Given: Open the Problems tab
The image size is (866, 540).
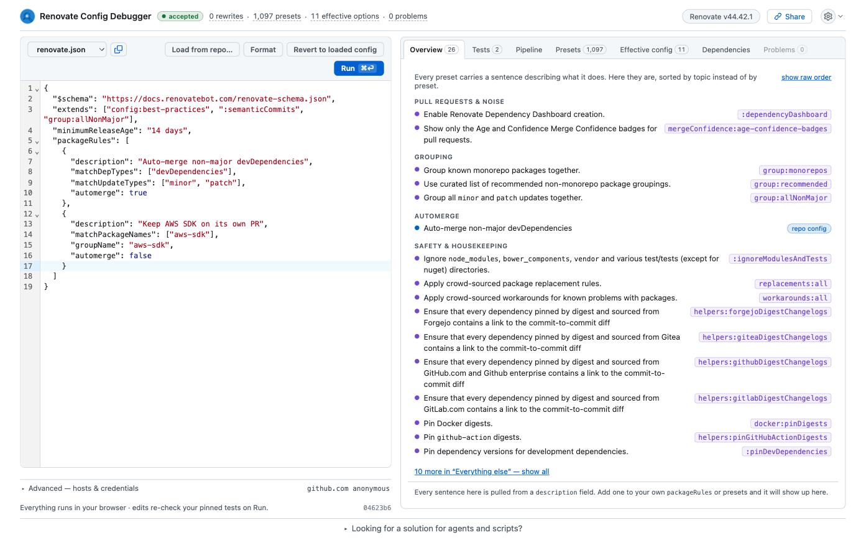Looking at the screenshot, I should [785, 50].
